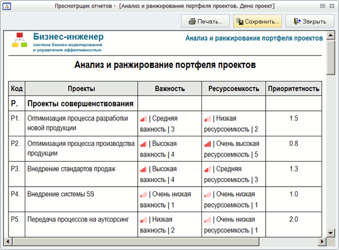Click vertical scrollbar down arrow

(x=331, y=233)
